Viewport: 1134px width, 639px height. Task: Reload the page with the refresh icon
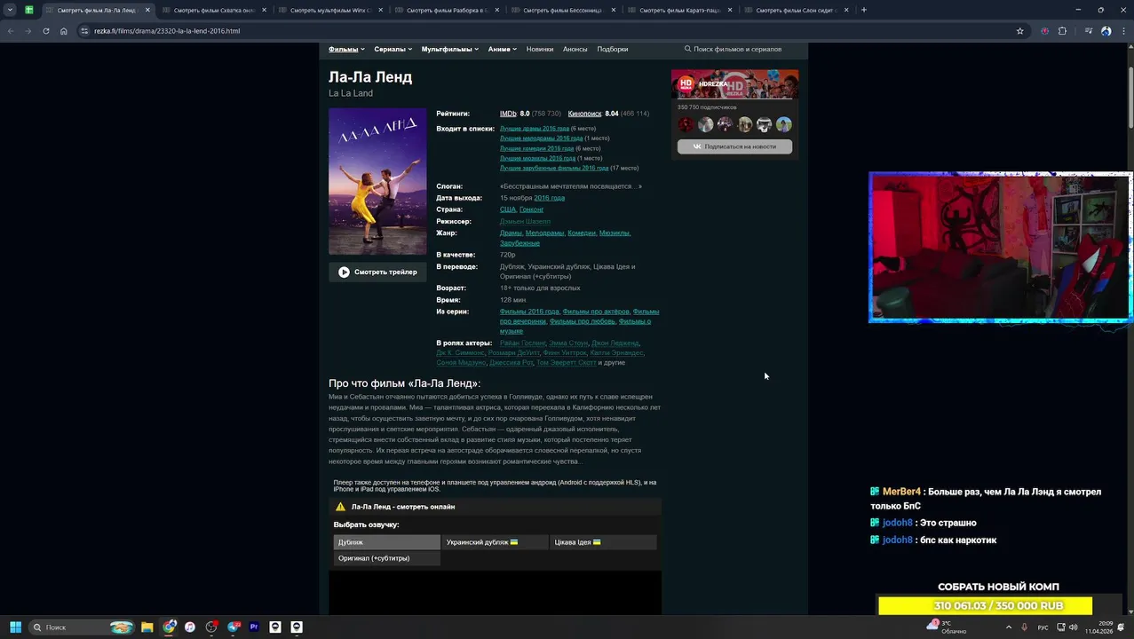pyautogui.click(x=45, y=31)
